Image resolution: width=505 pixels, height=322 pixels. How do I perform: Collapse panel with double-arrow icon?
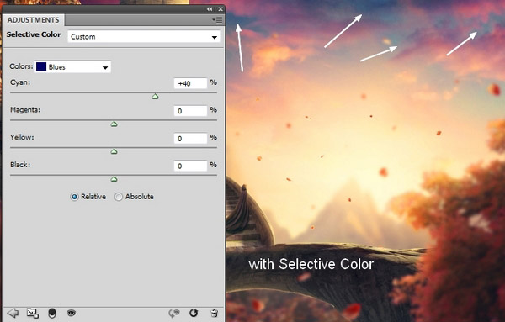[x=210, y=9]
